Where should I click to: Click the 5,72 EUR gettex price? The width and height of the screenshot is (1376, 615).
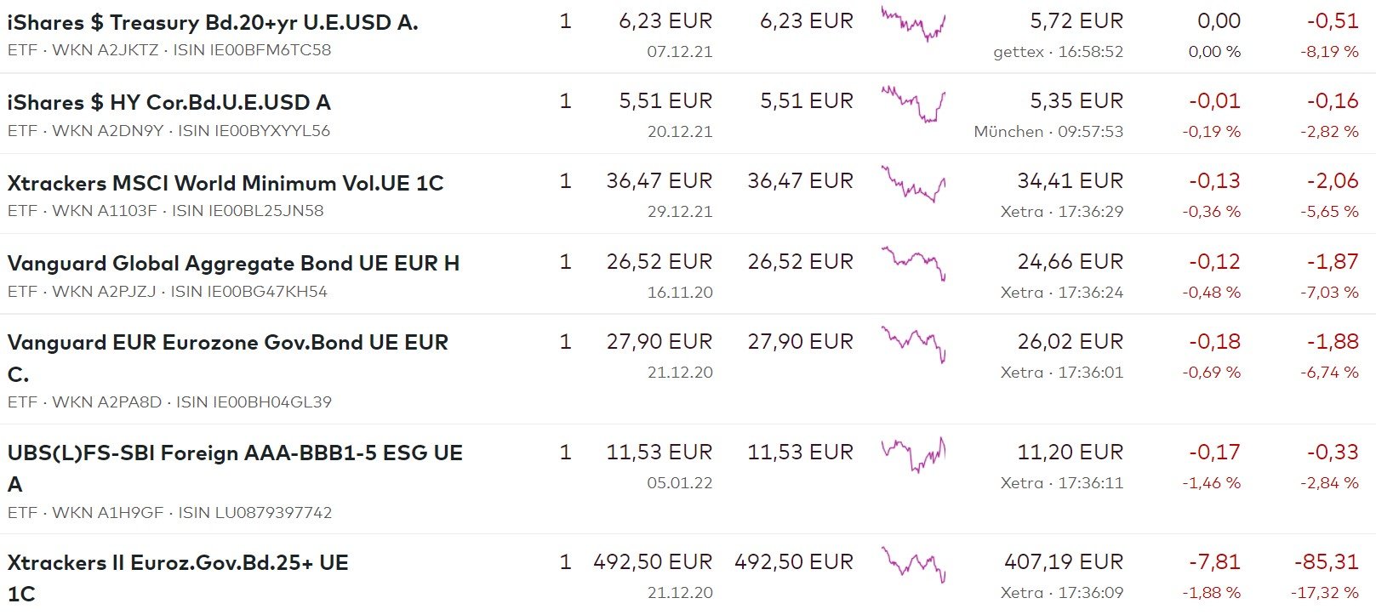(1076, 21)
